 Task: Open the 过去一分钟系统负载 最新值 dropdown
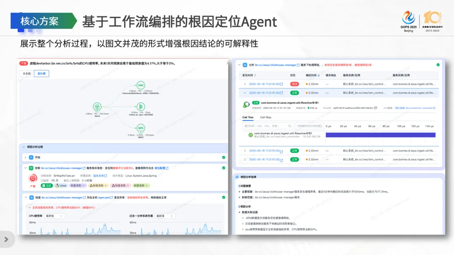(x=164, y=216)
